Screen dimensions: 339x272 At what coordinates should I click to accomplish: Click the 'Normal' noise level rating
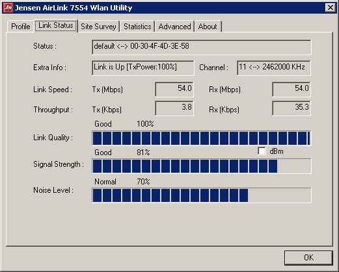(105, 182)
